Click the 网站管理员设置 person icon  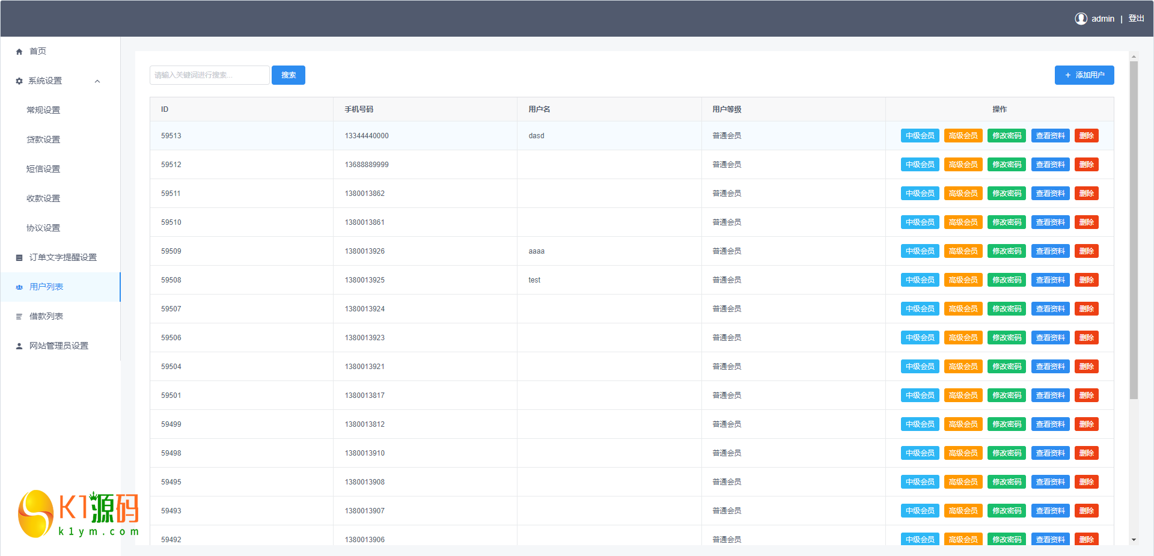pyautogui.click(x=19, y=346)
